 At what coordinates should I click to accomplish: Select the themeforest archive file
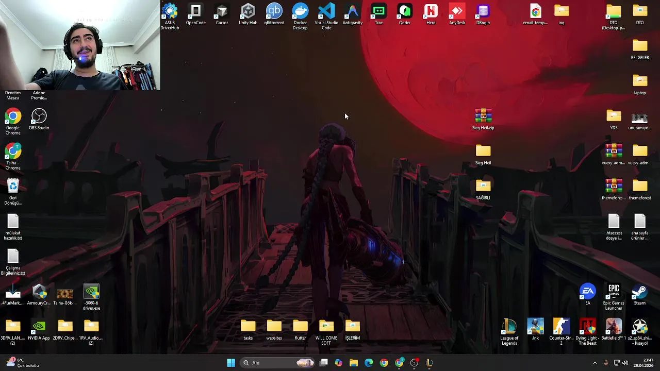pyautogui.click(x=614, y=190)
